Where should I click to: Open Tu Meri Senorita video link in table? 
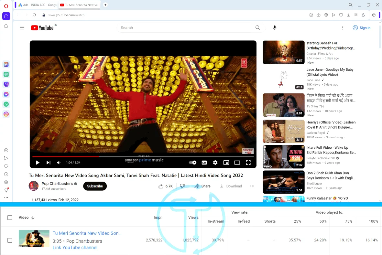[x=87, y=233]
